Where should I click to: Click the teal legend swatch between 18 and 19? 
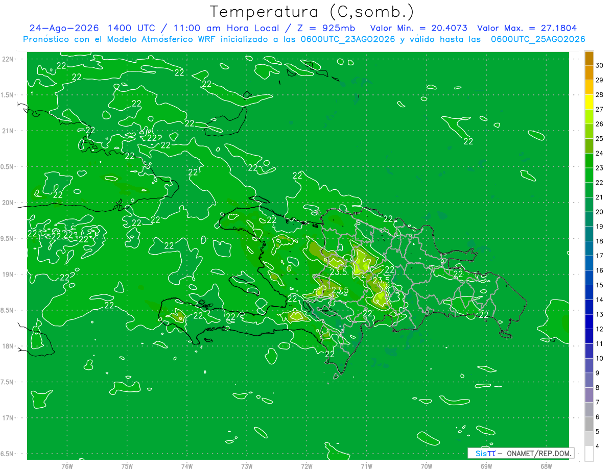tap(589, 234)
